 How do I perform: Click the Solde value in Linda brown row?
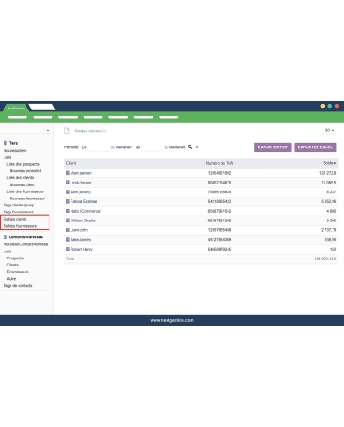pyautogui.click(x=329, y=183)
